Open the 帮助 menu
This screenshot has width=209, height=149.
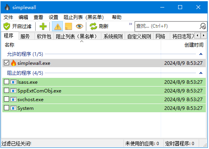[117, 17]
